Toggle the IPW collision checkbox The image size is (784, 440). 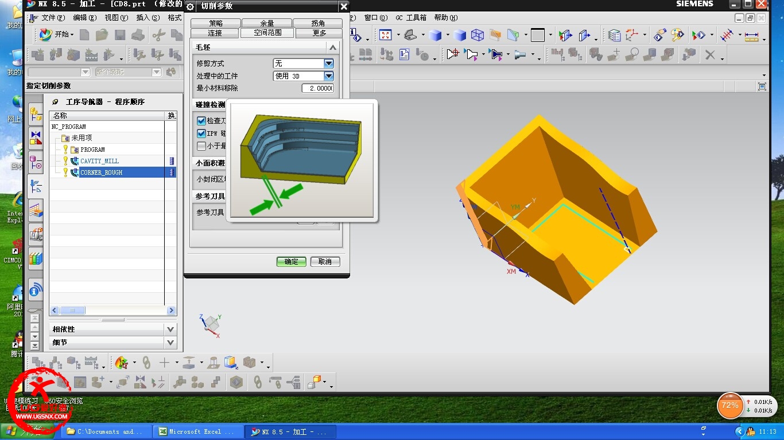click(x=201, y=133)
